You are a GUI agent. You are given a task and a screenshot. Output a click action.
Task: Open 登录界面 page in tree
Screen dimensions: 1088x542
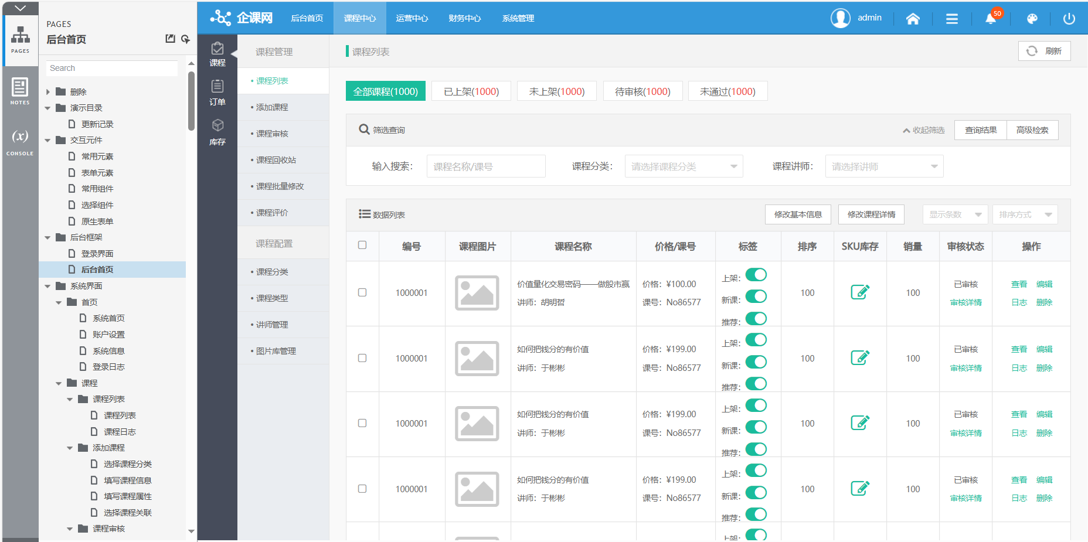click(97, 254)
